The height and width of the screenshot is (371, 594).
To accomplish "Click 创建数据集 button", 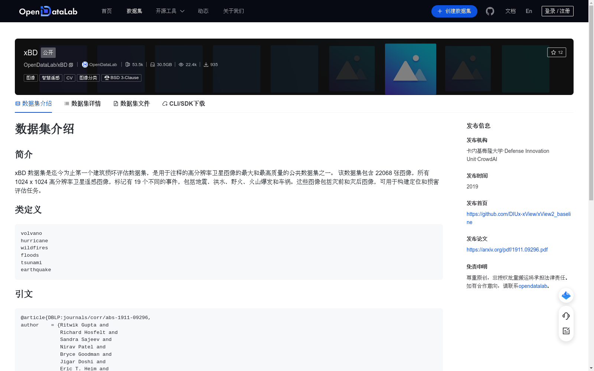I will pos(454,11).
